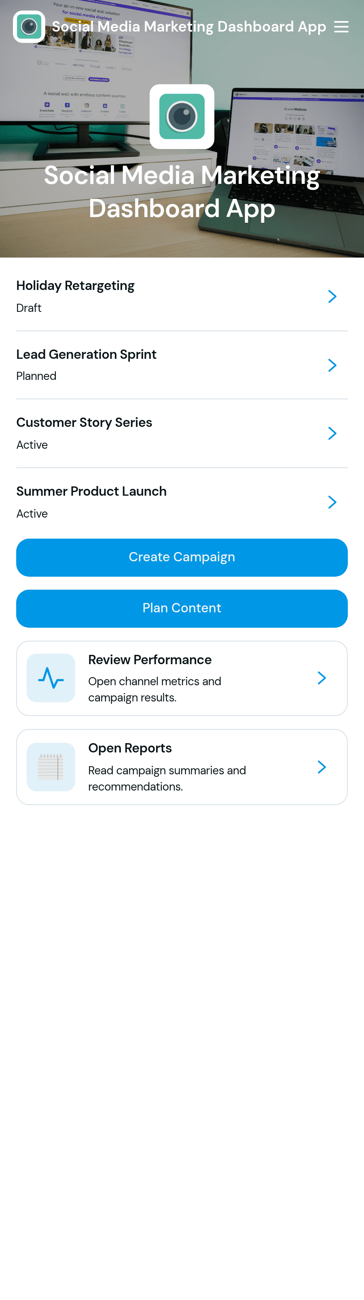Select the Holiday Retargeting campaign title
This screenshot has width=364, height=1300.
coord(75,286)
